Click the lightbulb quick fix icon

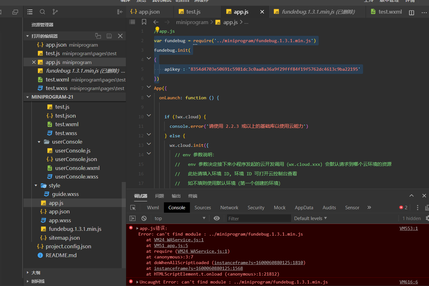point(157,29)
